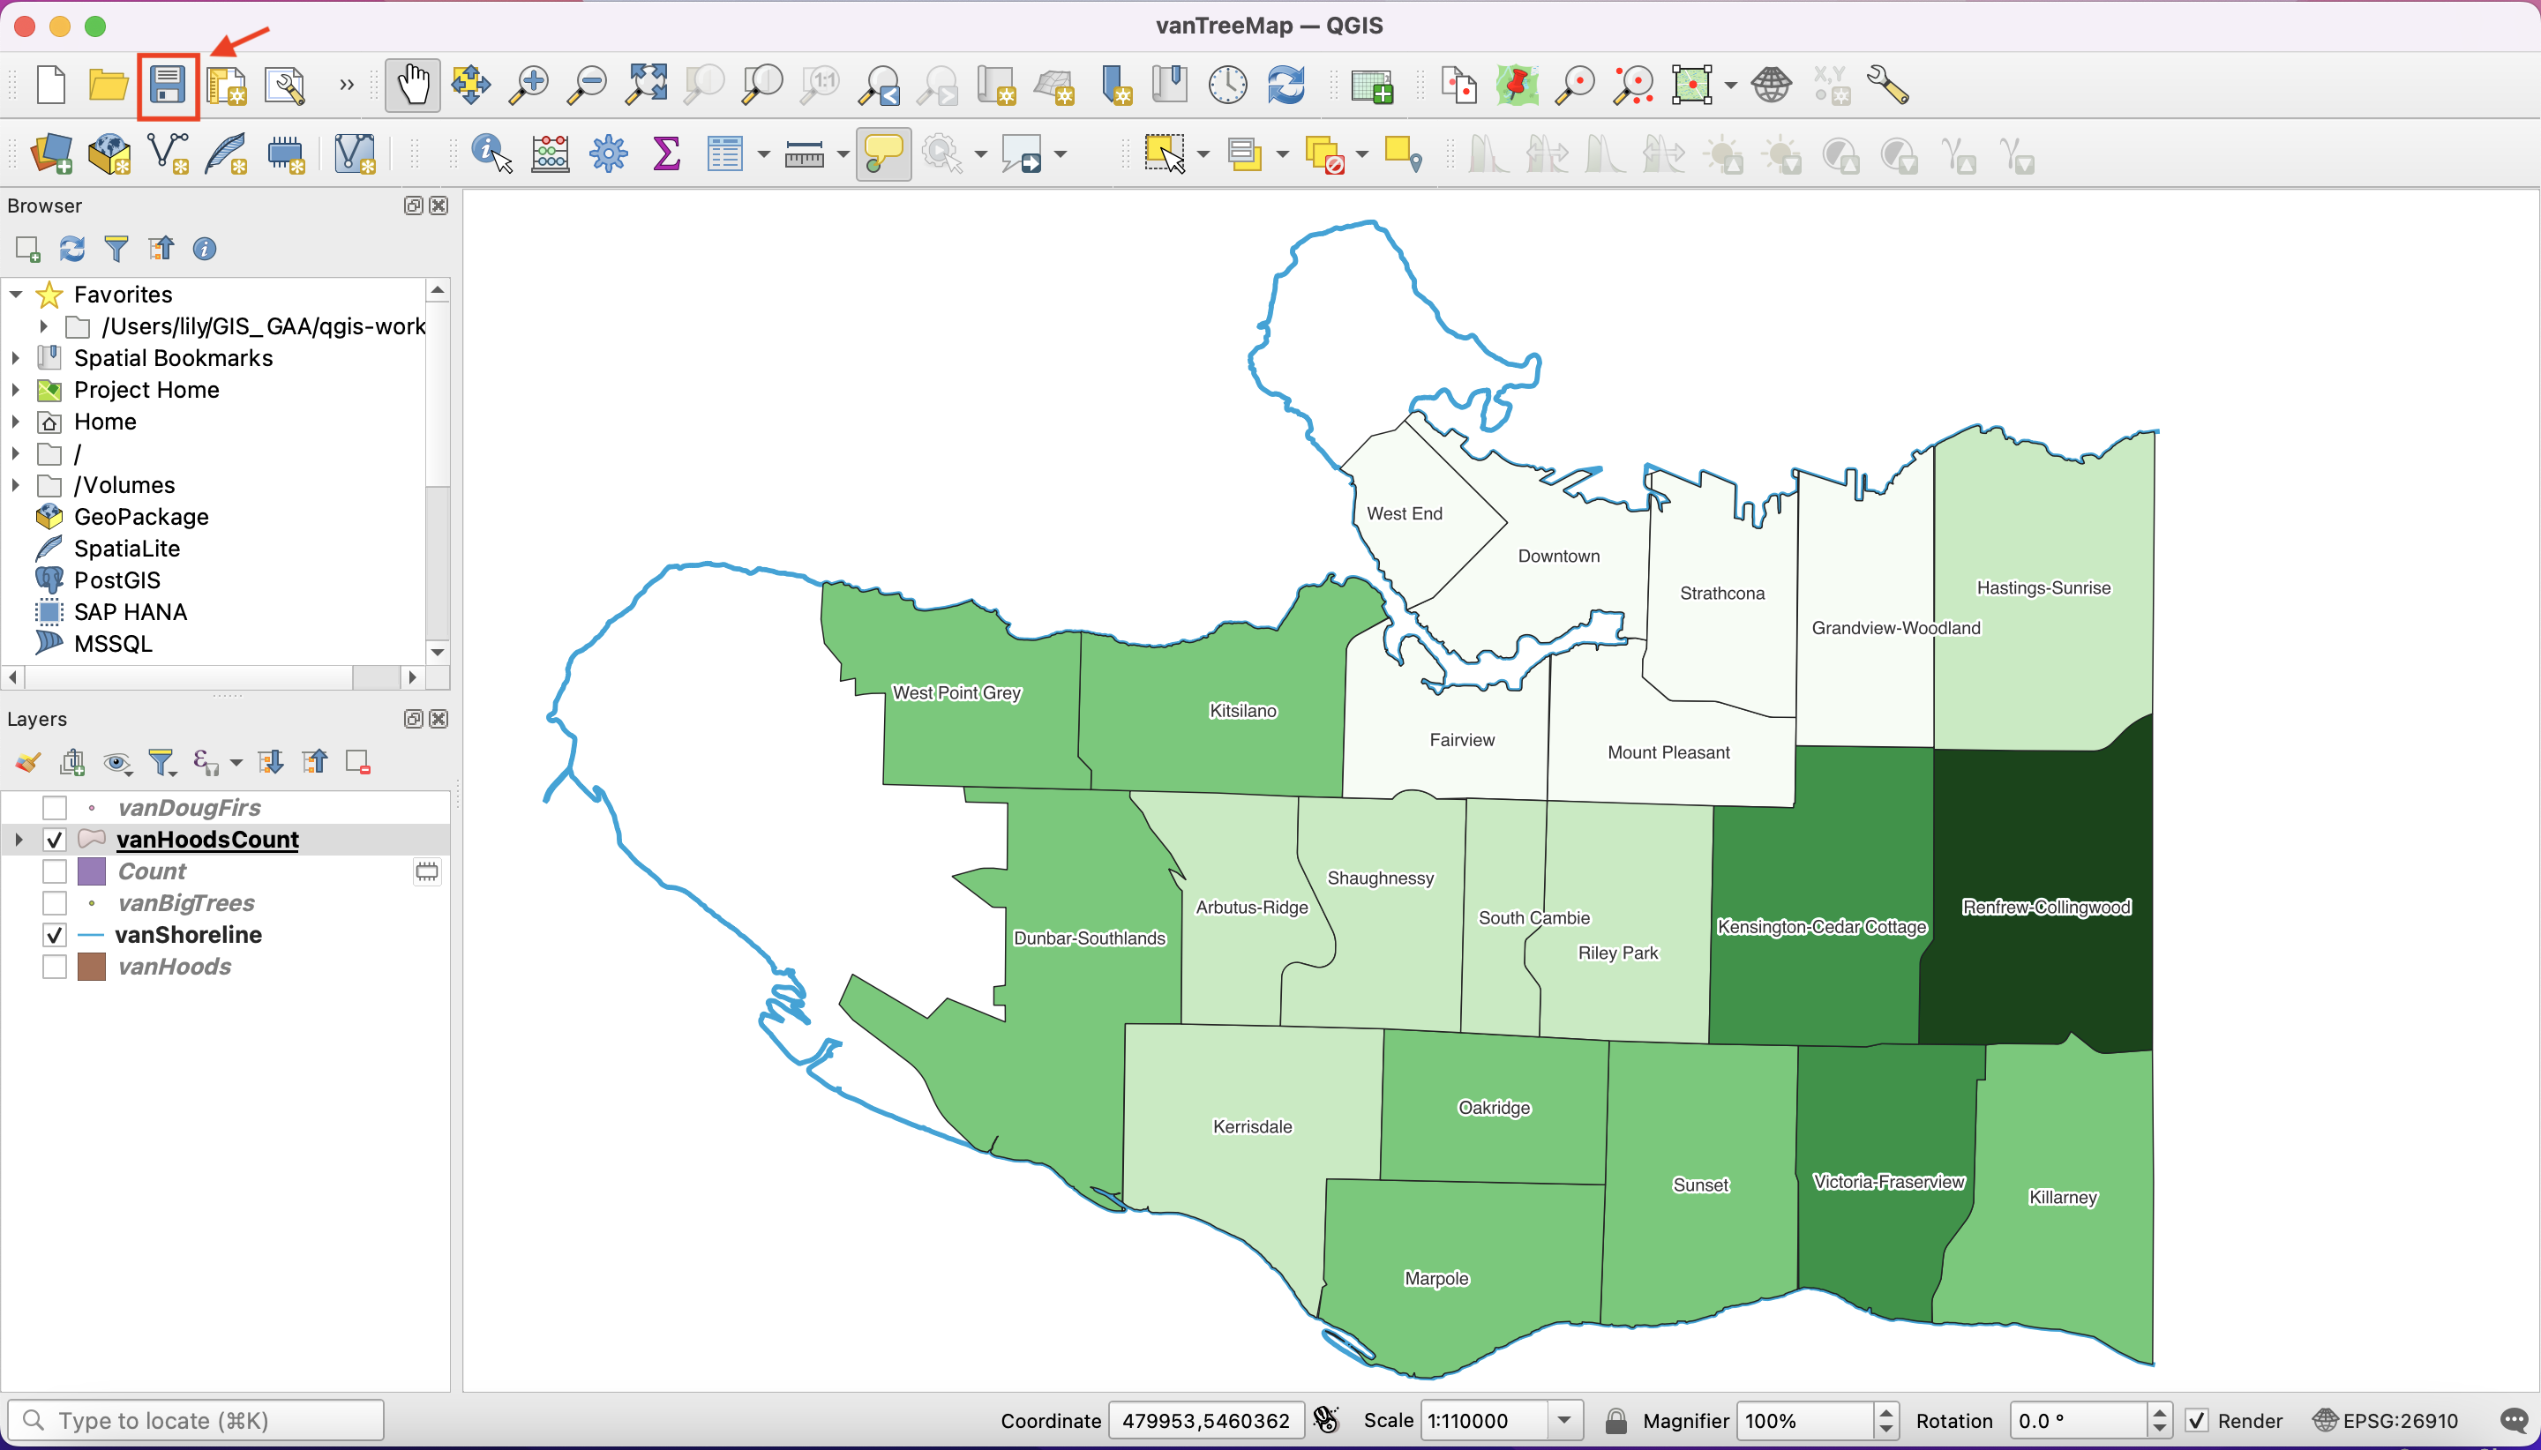Open Project folder icon in toolbar
Screen dimensions: 2541x1450
point(109,86)
